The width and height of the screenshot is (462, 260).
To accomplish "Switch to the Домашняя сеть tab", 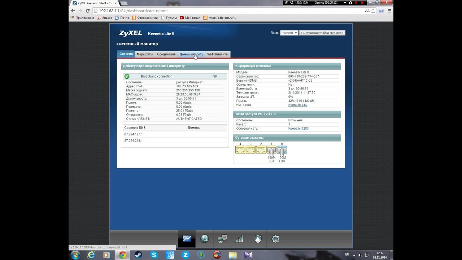I will coord(191,54).
